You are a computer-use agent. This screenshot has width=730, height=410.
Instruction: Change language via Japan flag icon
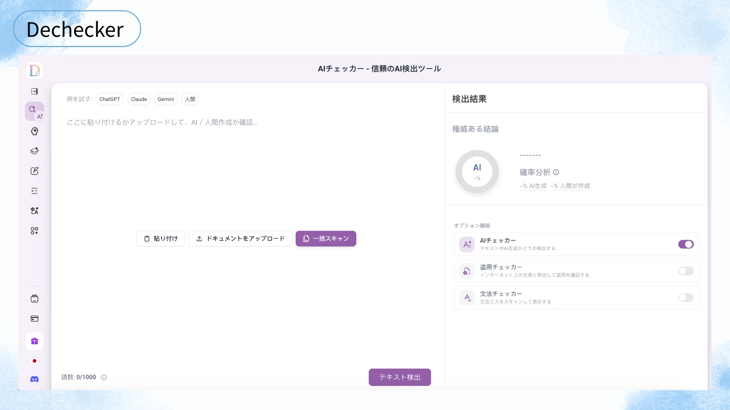coord(34,361)
